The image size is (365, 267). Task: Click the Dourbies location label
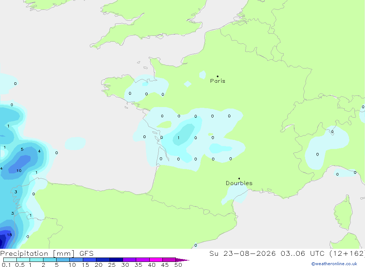[x=239, y=183]
